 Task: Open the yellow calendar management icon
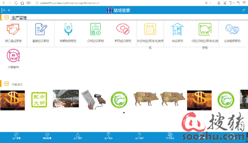point(150,29)
